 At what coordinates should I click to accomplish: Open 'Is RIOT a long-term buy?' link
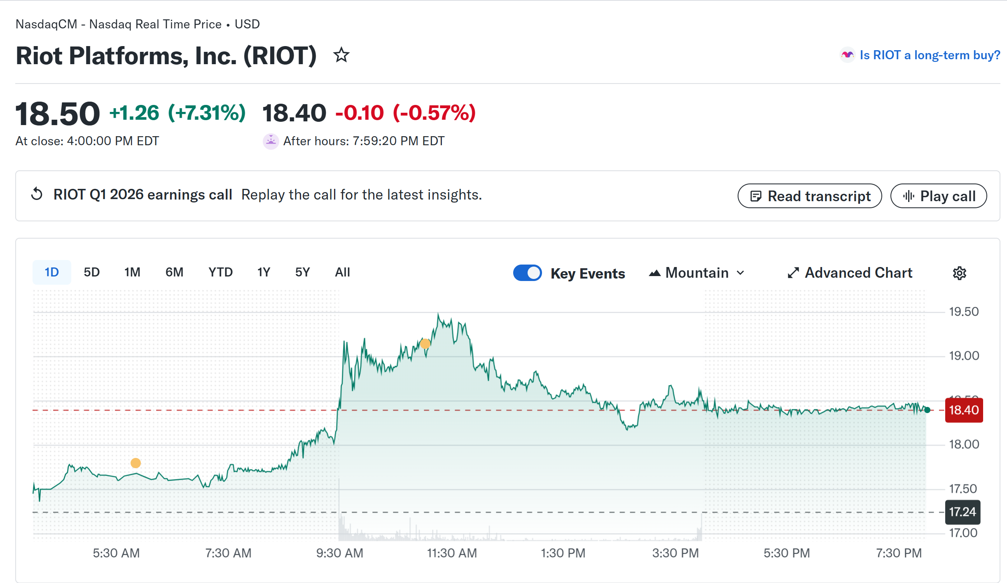pos(930,55)
